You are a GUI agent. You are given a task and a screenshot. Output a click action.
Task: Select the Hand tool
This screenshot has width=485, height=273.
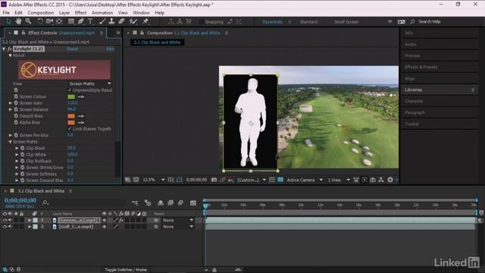tap(18, 21)
